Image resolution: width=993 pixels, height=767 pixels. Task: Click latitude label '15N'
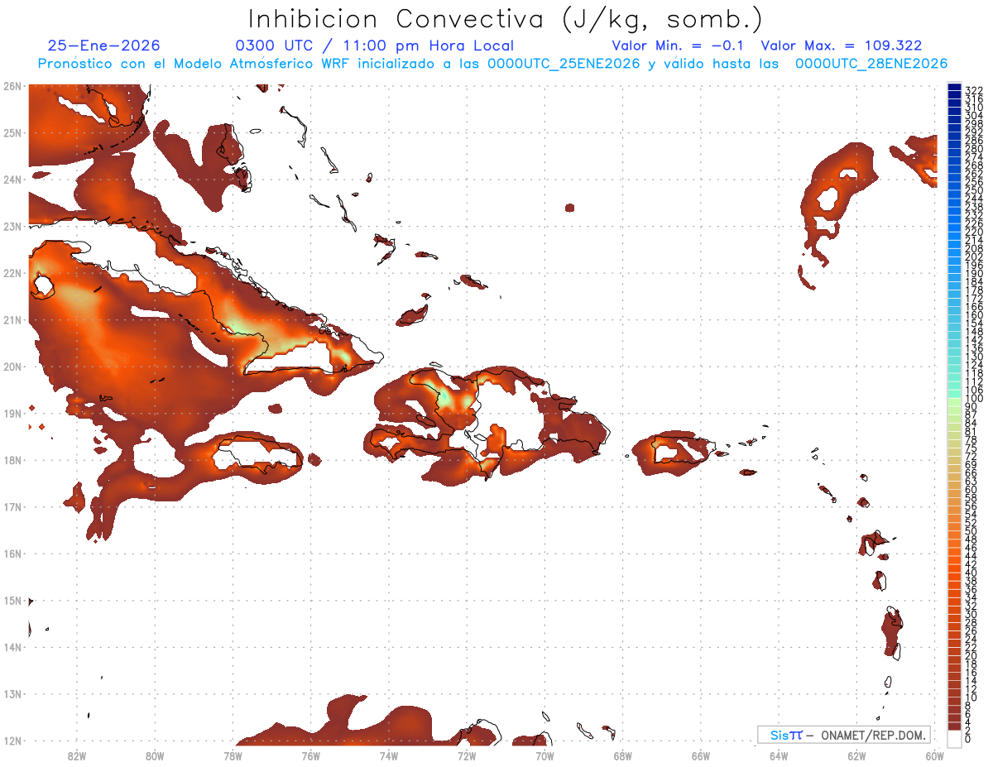pos(12,600)
